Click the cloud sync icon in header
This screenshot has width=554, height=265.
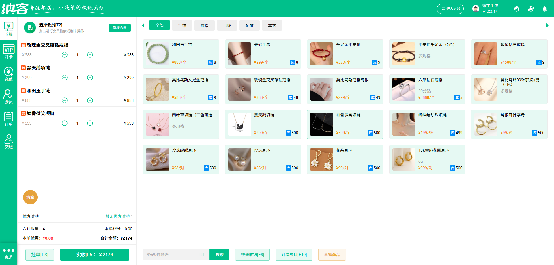pos(531,9)
